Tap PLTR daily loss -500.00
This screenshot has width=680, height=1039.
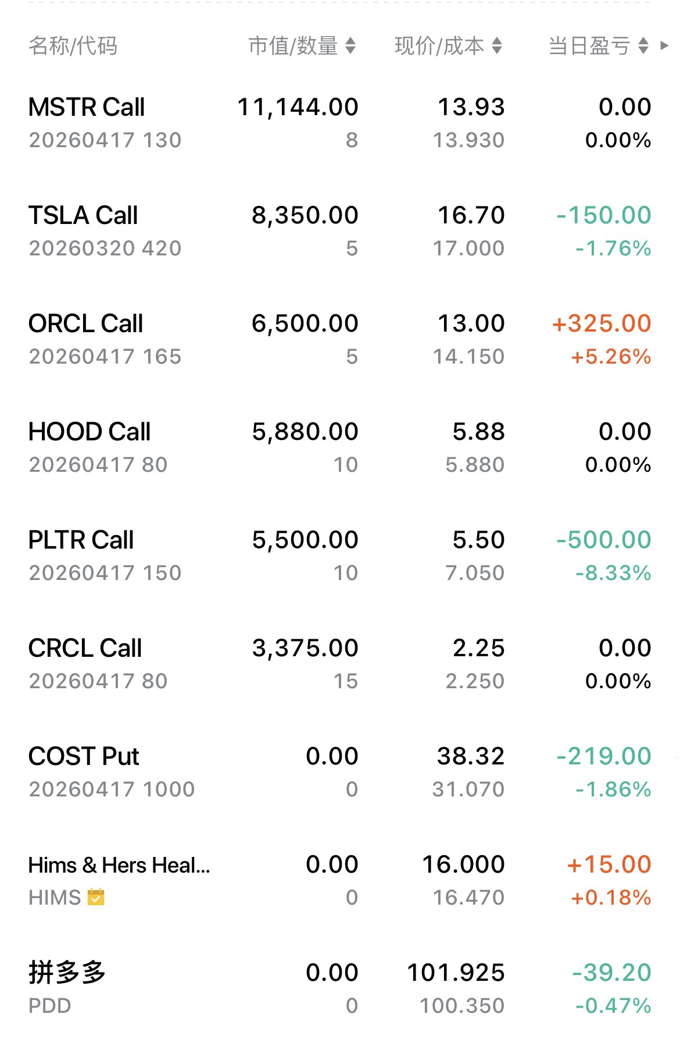(x=604, y=540)
